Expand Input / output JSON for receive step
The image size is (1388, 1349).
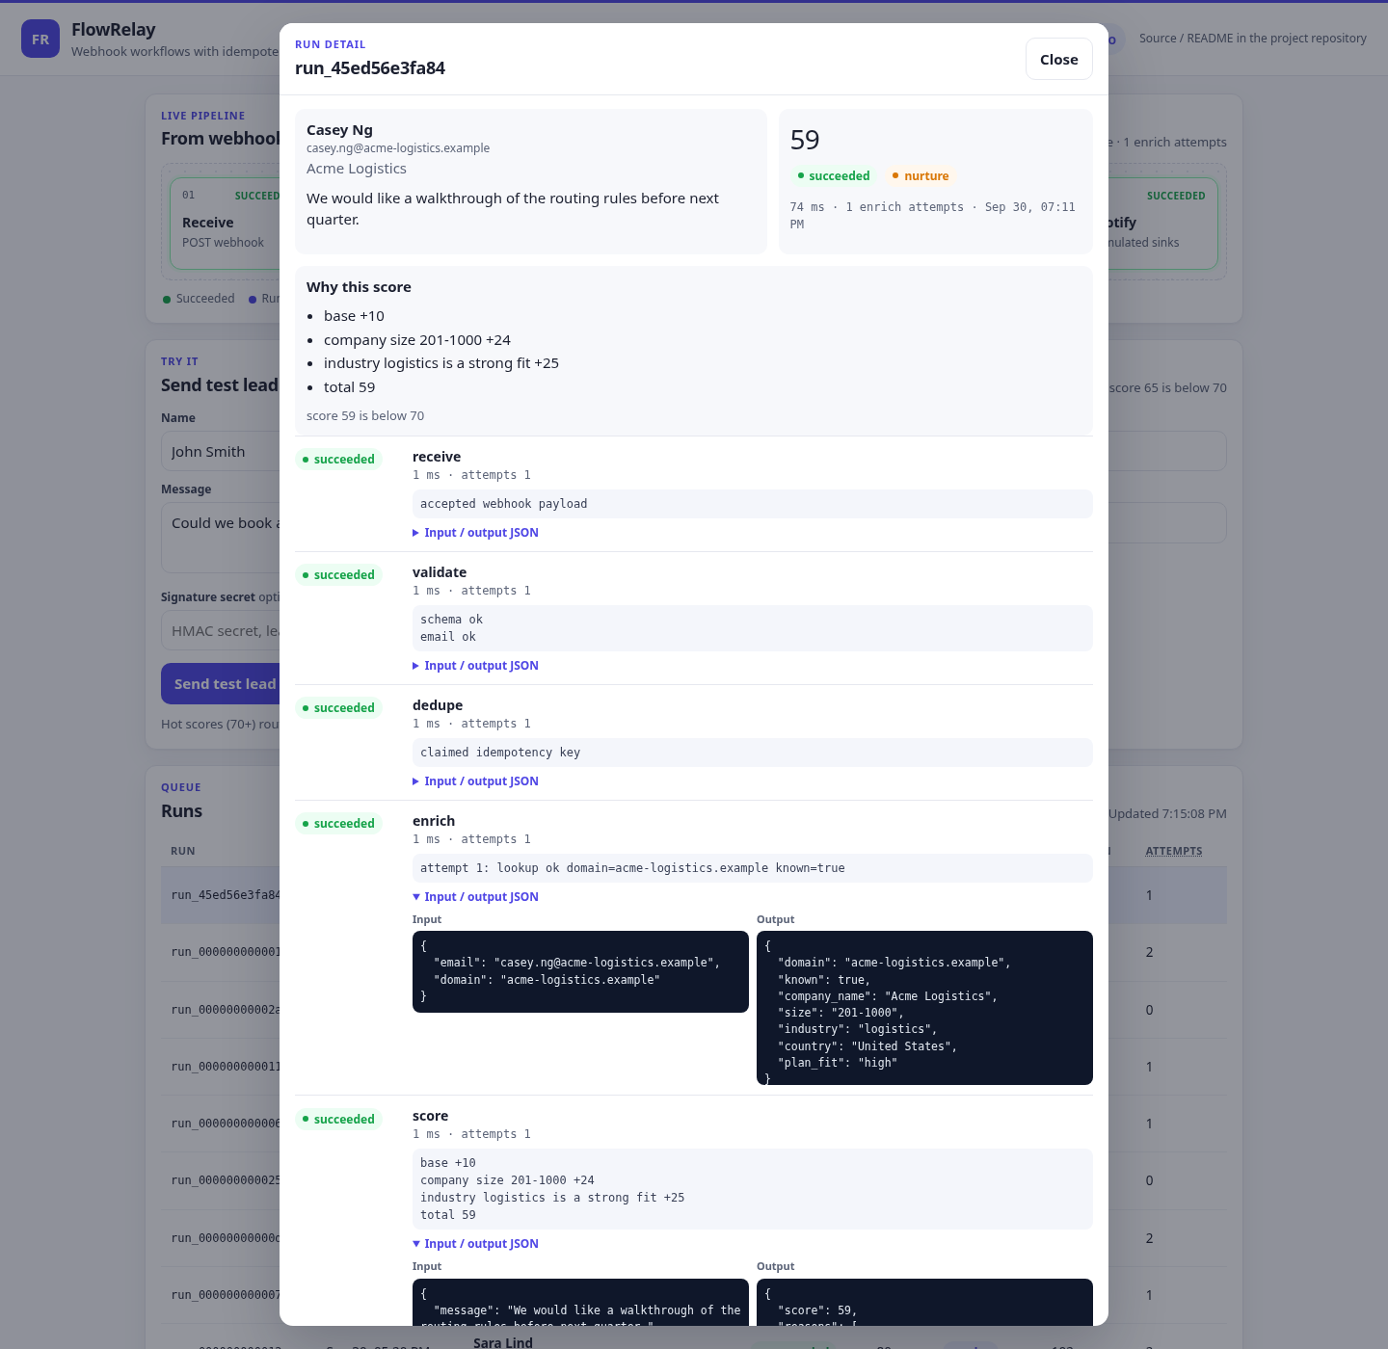(x=475, y=533)
